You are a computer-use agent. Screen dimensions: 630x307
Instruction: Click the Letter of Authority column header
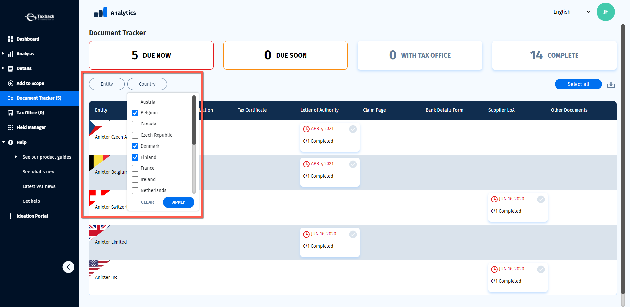click(x=319, y=110)
